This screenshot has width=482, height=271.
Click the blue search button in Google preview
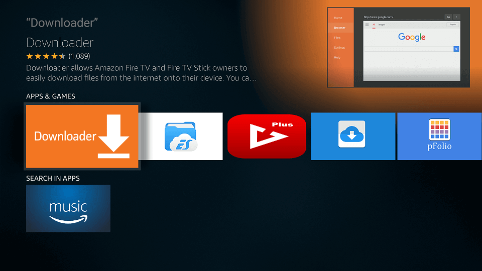[x=456, y=49]
